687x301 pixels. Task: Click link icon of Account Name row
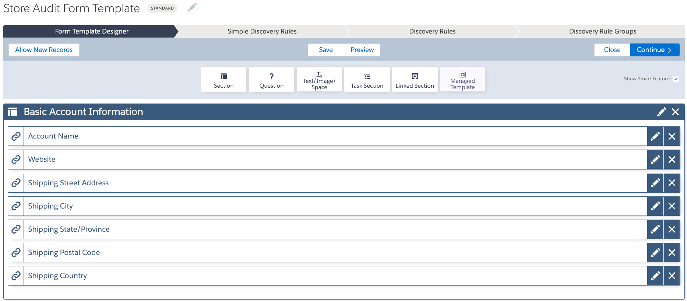16,136
